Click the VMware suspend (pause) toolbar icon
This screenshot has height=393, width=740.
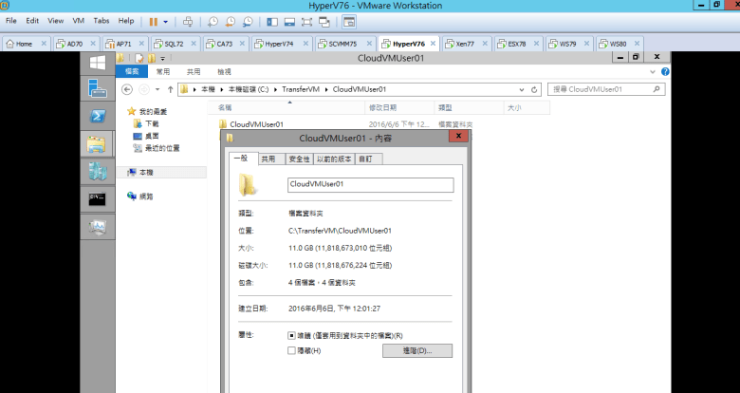154,20
